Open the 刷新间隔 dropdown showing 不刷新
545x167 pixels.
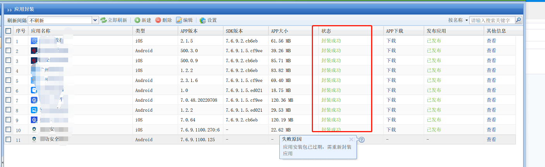95,20
